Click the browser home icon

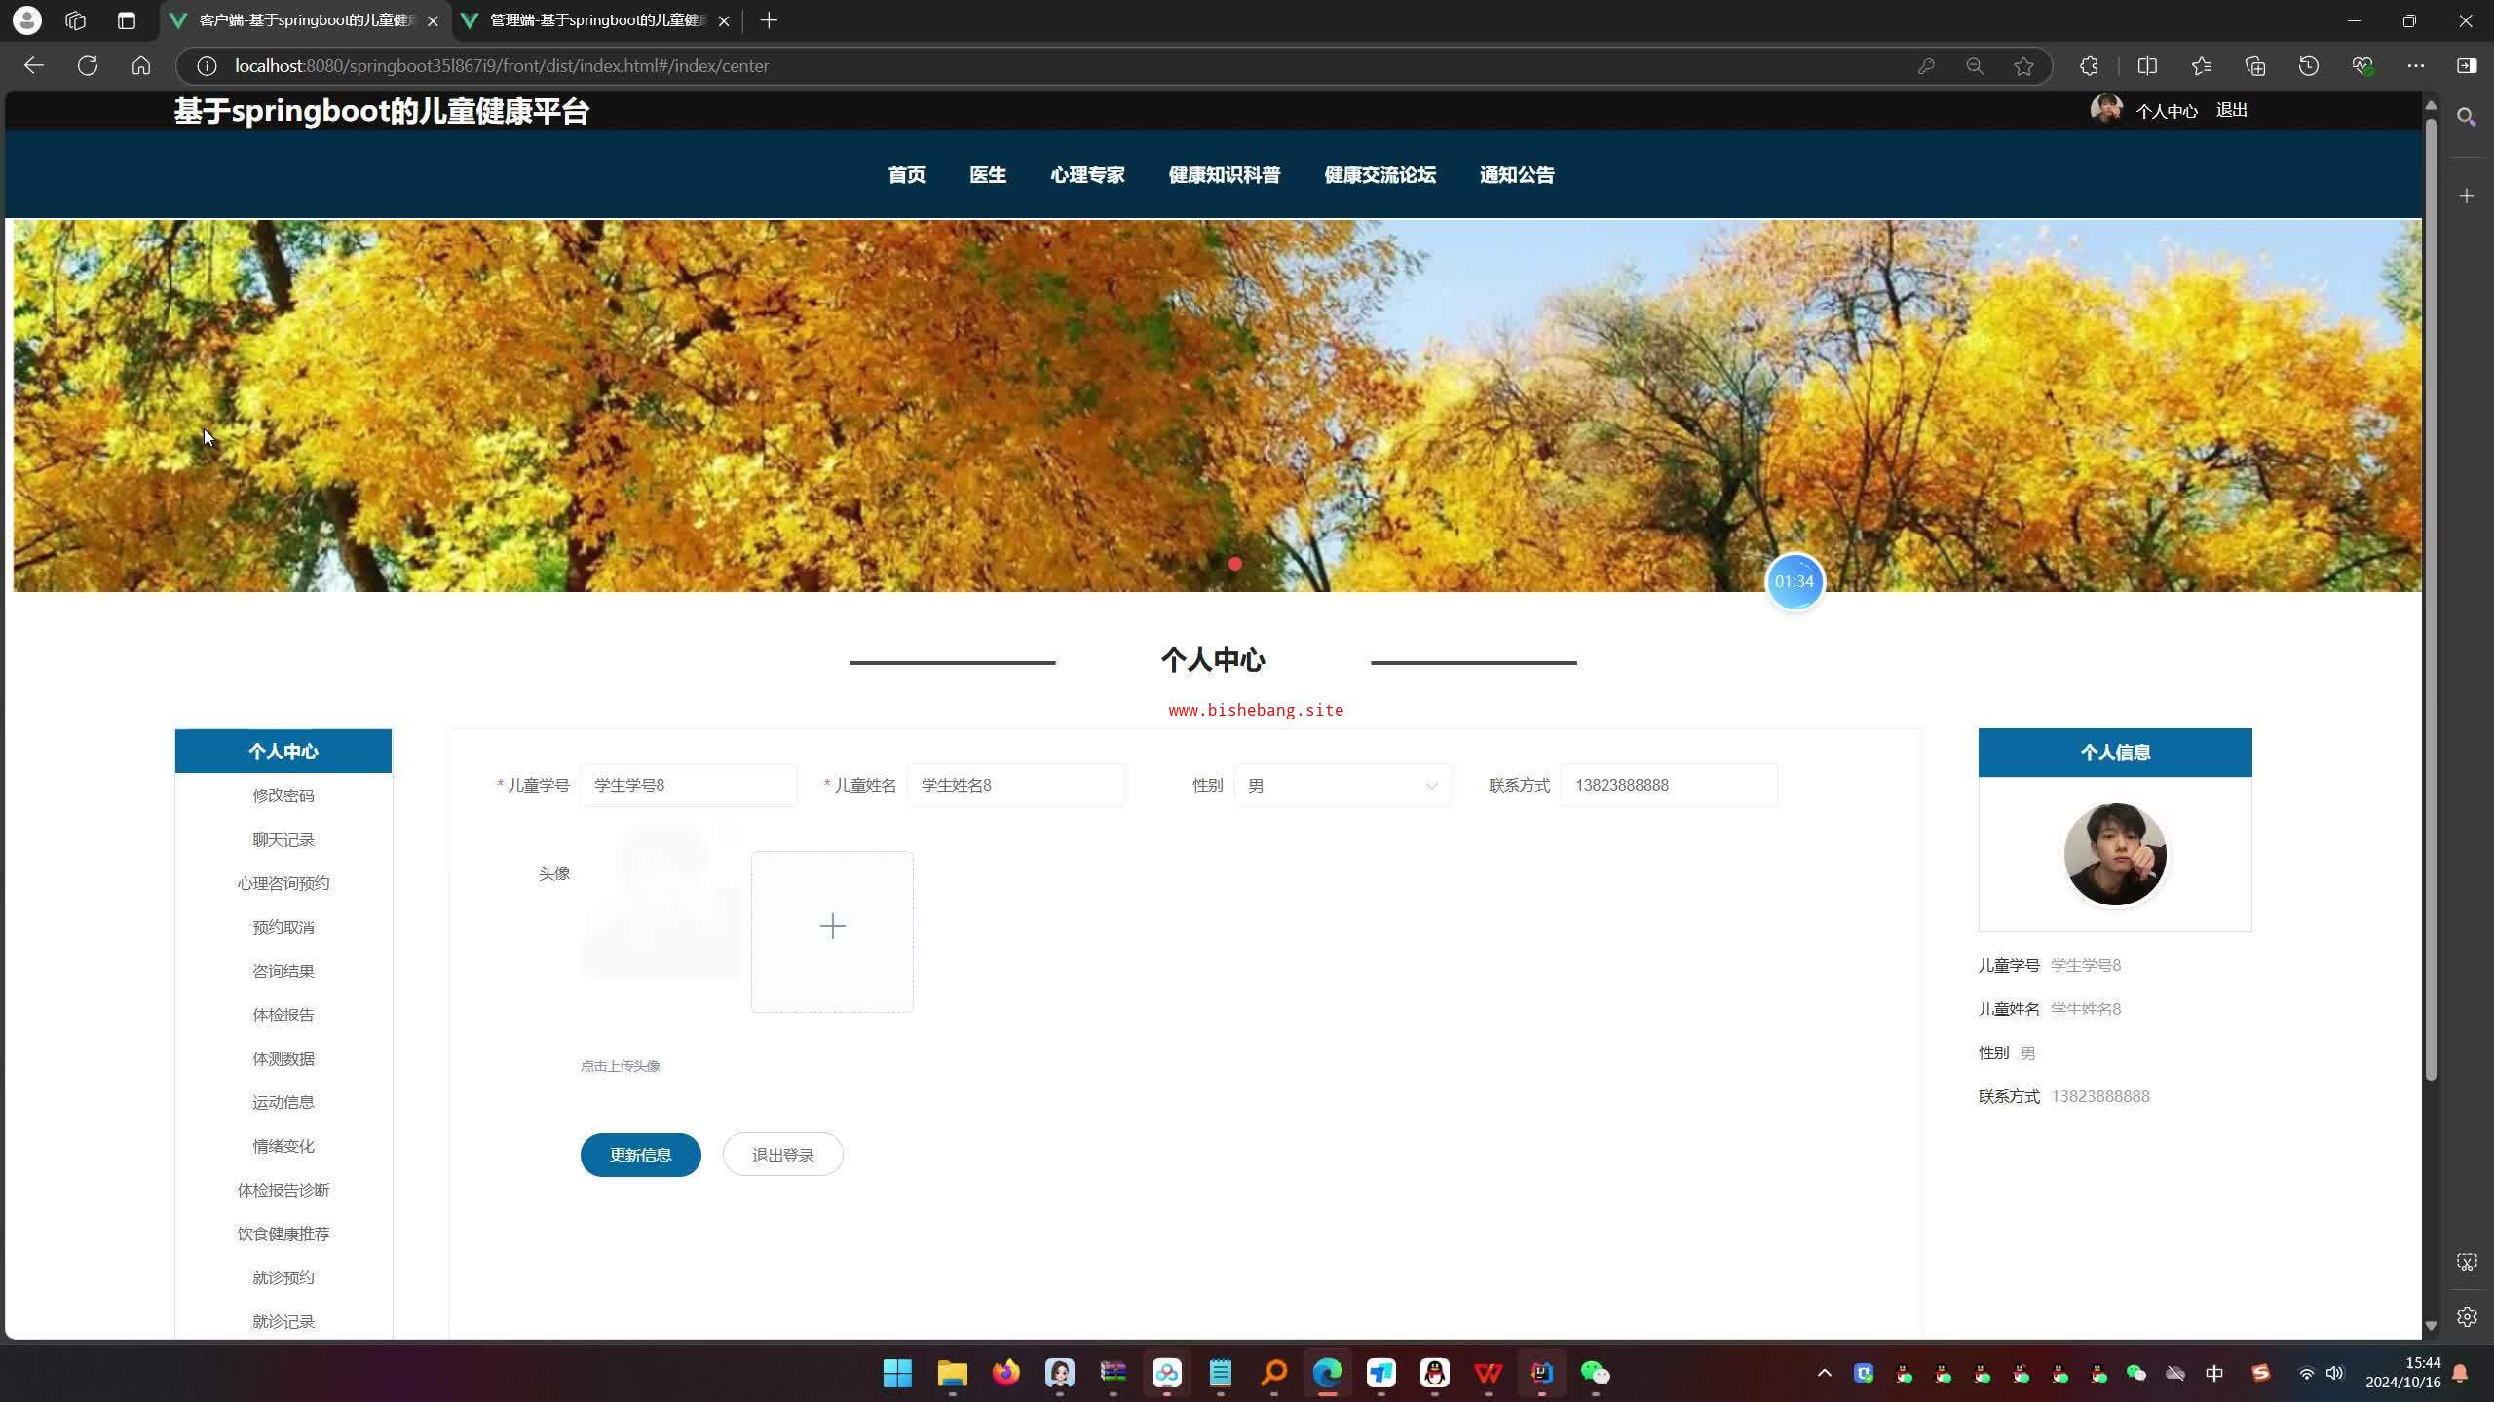[x=141, y=65]
